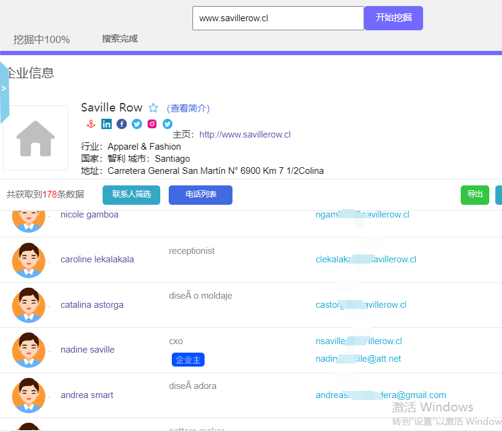Open the LinkedIn profile icon
Image resolution: width=502 pixels, height=432 pixels.
coord(106,124)
